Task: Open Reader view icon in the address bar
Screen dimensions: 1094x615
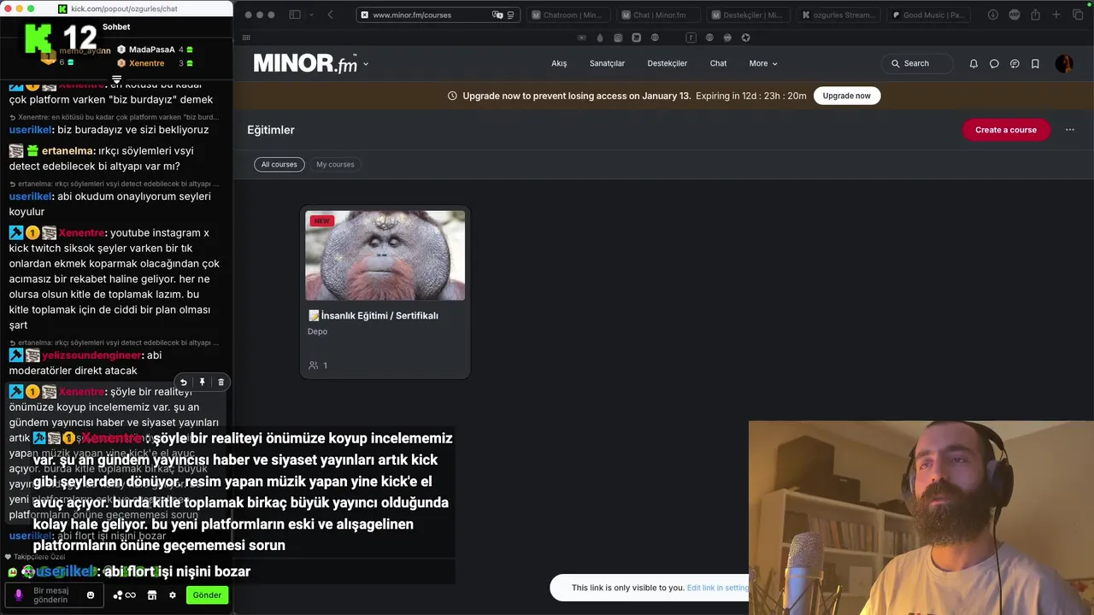Action: point(510,15)
